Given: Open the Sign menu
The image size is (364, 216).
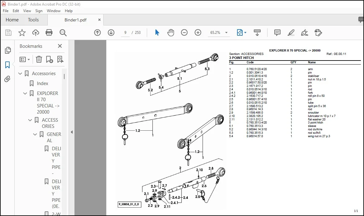Looking at the screenshot, I should (39, 11).
